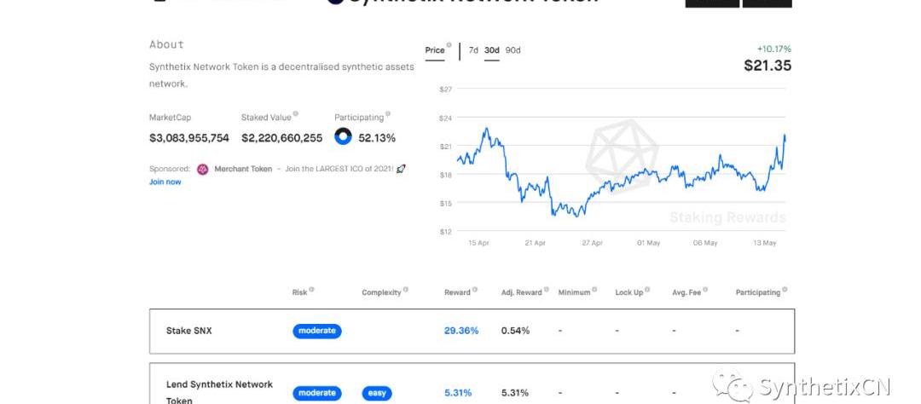Click moderate risk badge for Stake SNX
Image resolution: width=921 pixels, height=404 pixels.
click(x=317, y=332)
